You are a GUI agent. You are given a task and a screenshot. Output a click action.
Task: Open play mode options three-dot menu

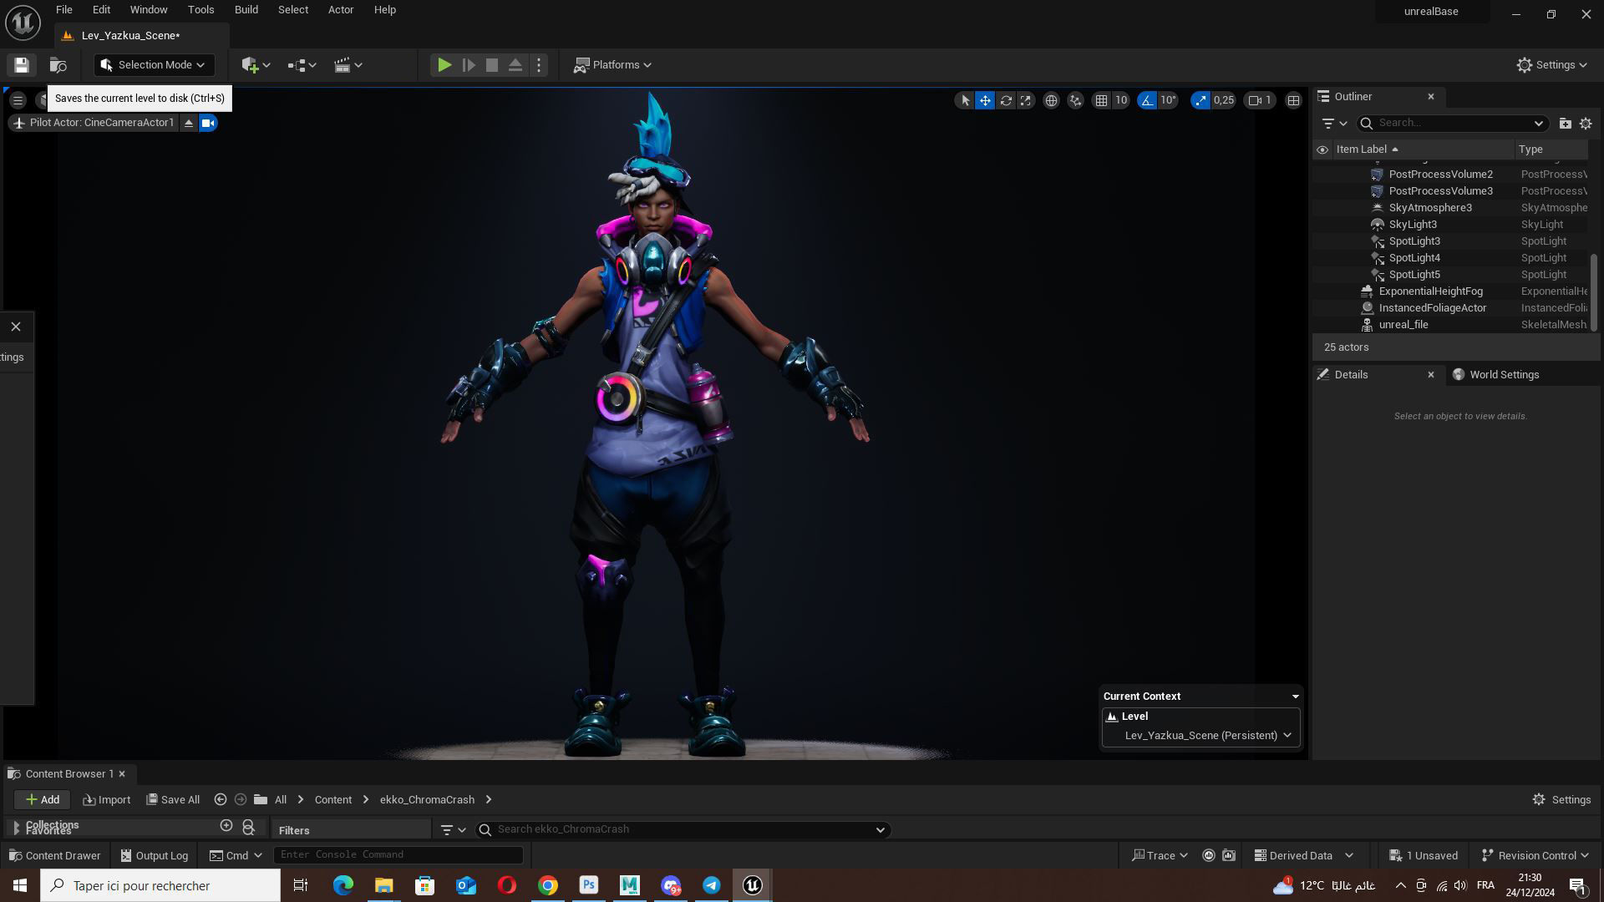(x=539, y=65)
